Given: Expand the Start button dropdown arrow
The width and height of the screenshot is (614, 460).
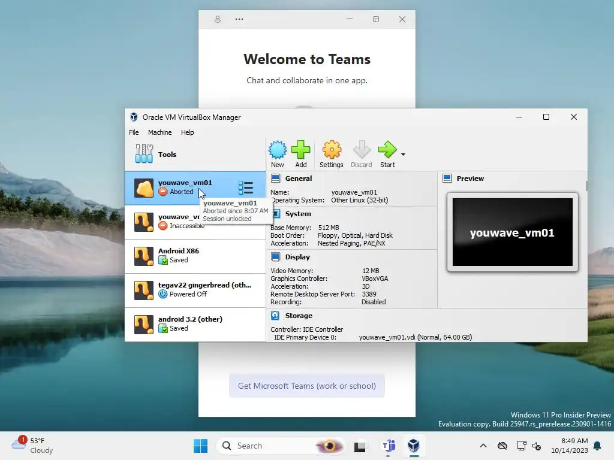Looking at the screenshot, I should click(403, 155).
